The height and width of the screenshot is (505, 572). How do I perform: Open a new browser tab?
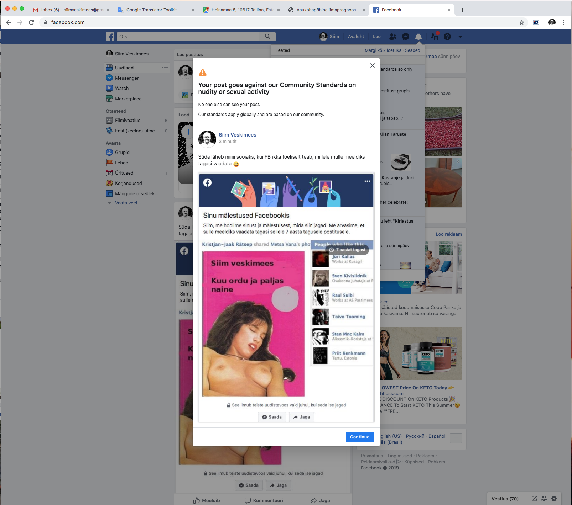pos(462,10)
